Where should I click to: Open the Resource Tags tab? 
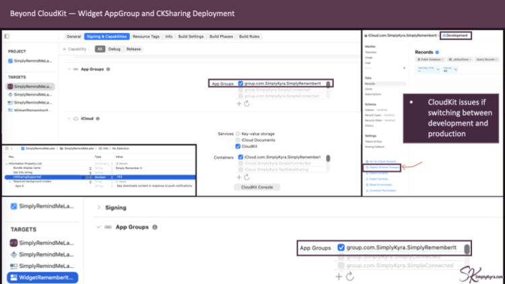pos(146,36)
